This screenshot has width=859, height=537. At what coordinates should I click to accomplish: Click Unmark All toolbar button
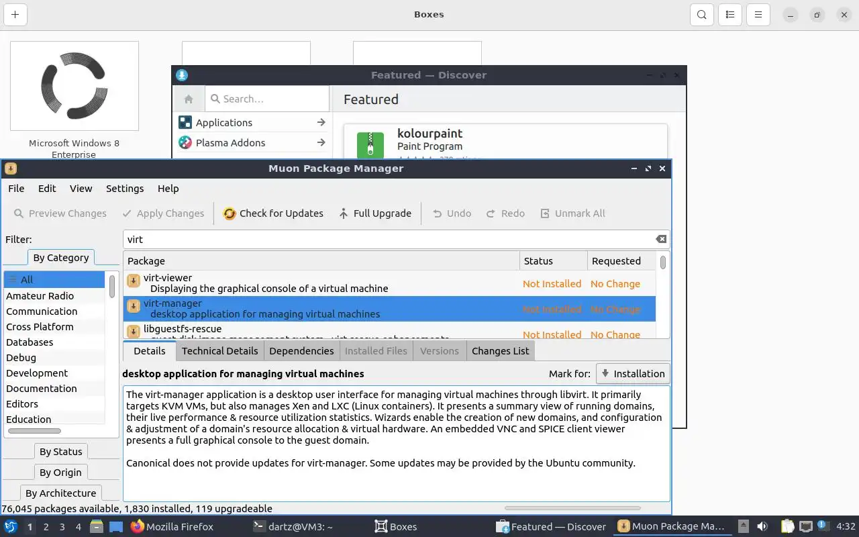pyautogui.click(x=573, y=213)
